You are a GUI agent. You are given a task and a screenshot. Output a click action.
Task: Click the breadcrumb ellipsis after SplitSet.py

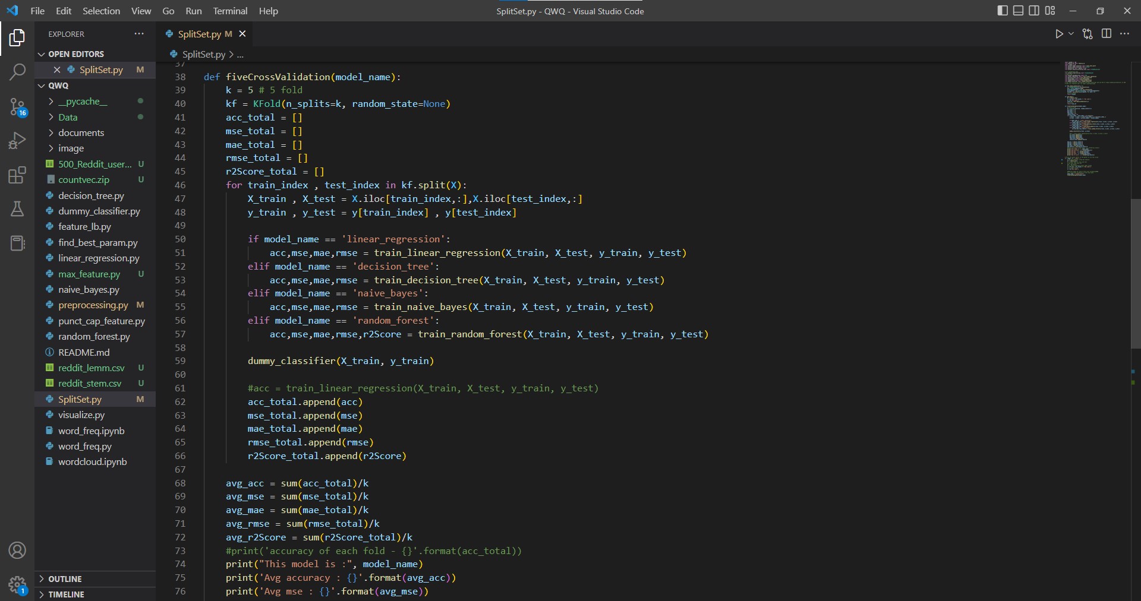coord(240,55)
